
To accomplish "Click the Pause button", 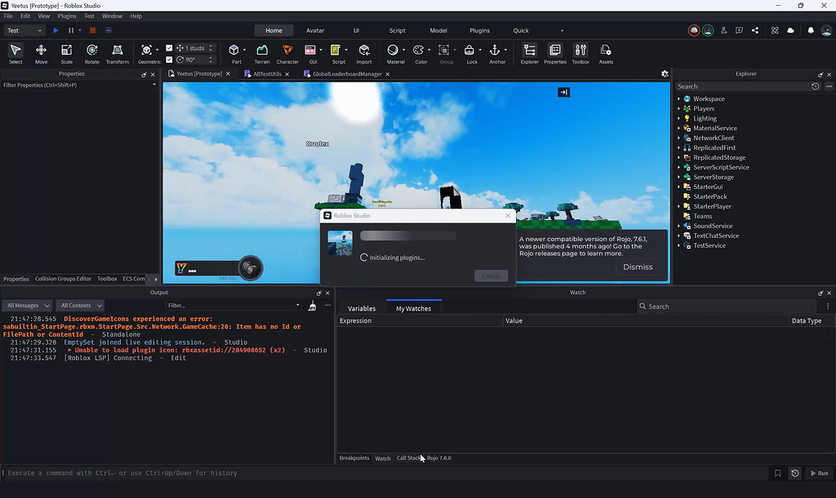I will pos(71,30).
